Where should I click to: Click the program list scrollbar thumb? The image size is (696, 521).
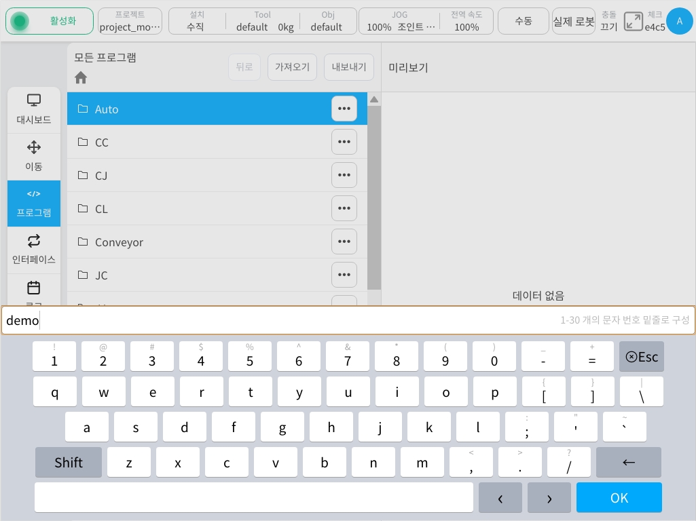(374, 198)
